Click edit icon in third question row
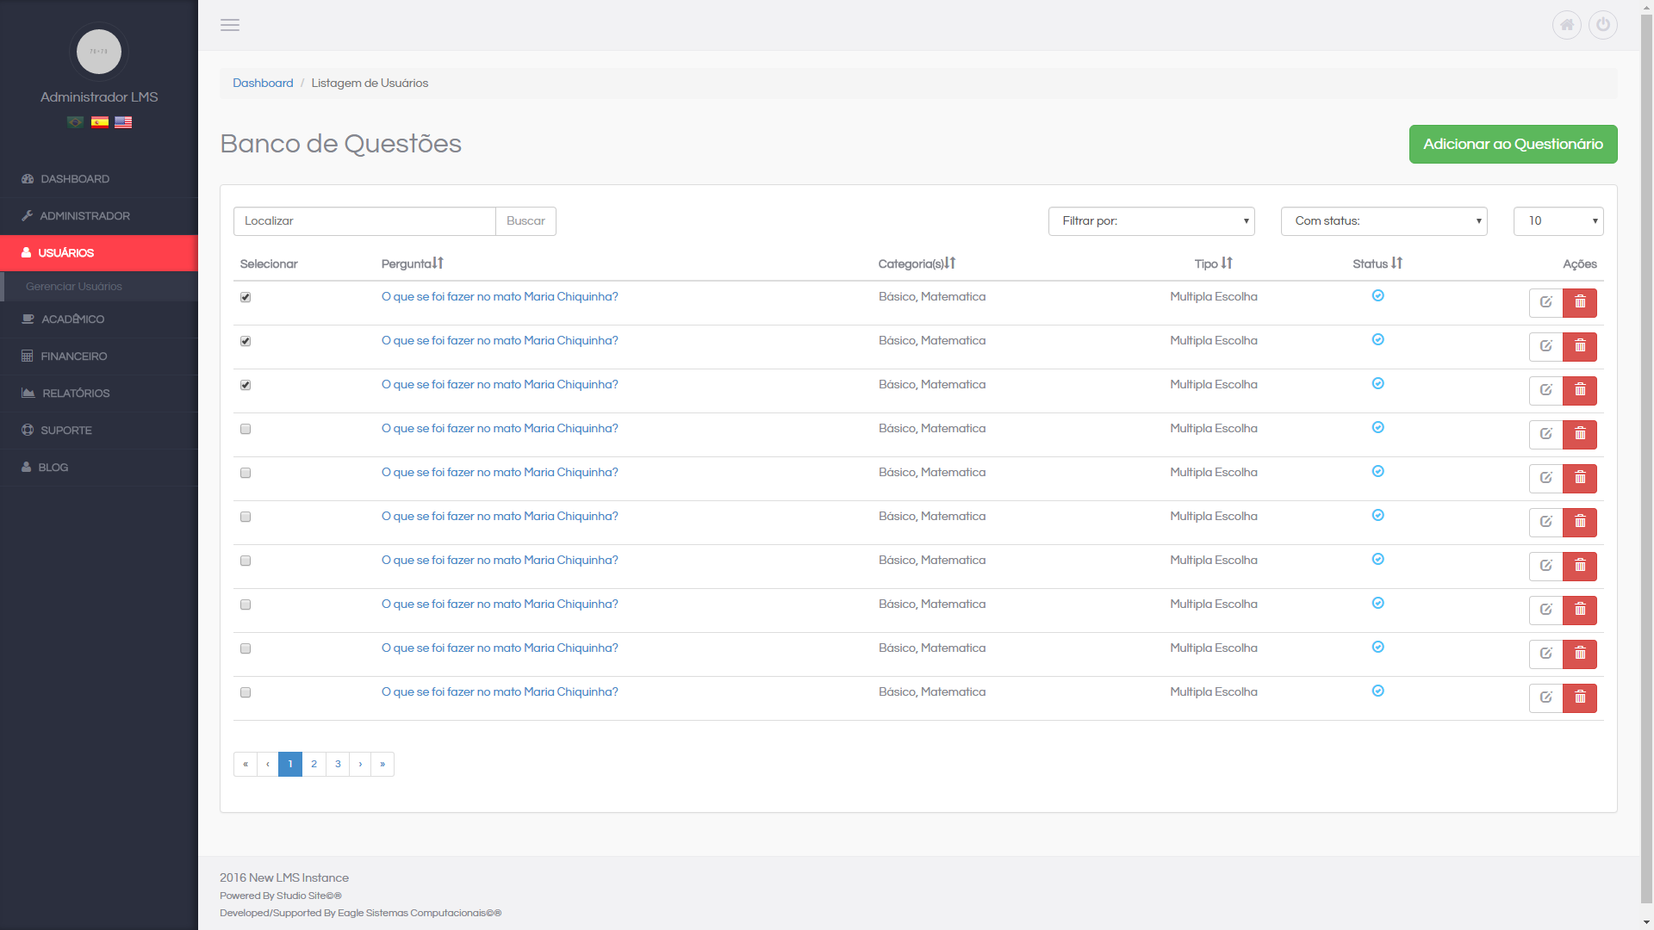Viewport: 1654px width, 930px height. tap(1546, 391)
